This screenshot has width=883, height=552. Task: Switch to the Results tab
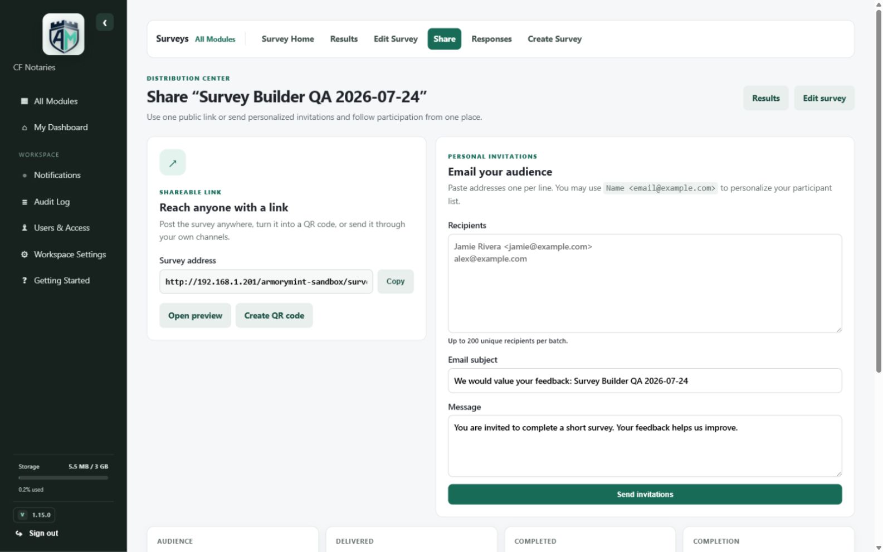click(344, 39)
